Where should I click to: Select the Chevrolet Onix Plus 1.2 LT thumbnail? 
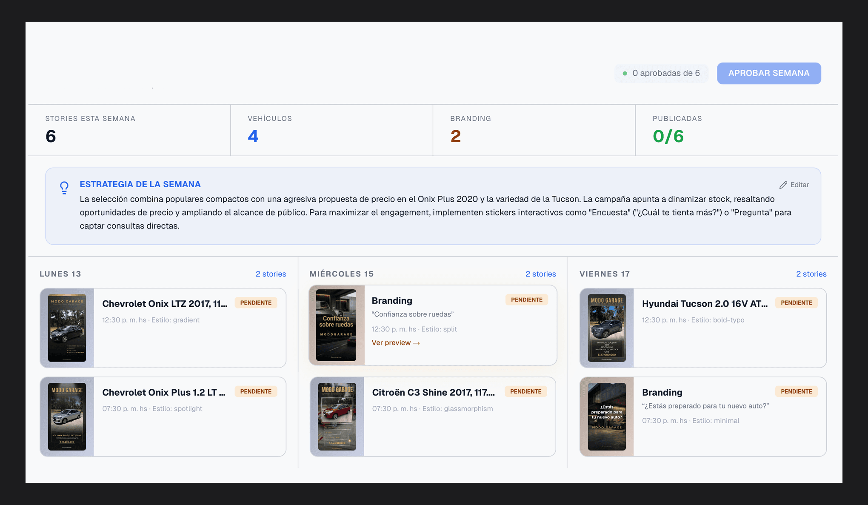pyautogui.click(x=67, y=417)
